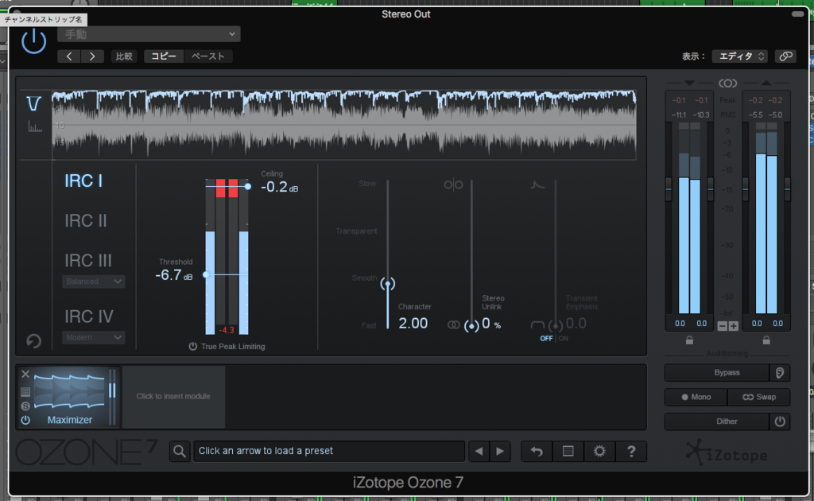Click the Stereo Unlink knob handle
Image resolution: width=814 pixels, height=501 pixels.
471,326
